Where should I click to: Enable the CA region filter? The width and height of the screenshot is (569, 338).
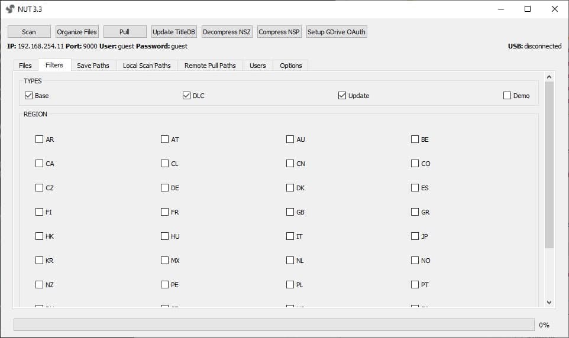coord(39,164)
